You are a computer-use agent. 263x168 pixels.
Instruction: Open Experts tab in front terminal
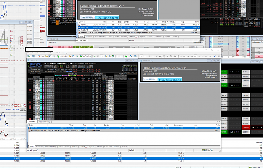pos(117,147)
